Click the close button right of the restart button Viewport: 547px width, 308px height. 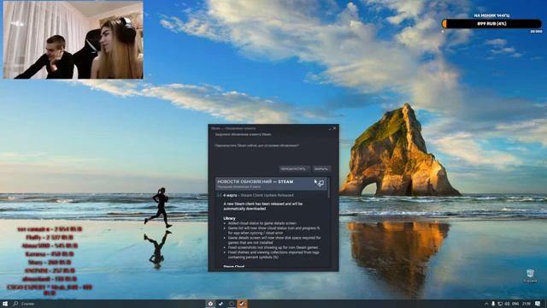(321, 169)
